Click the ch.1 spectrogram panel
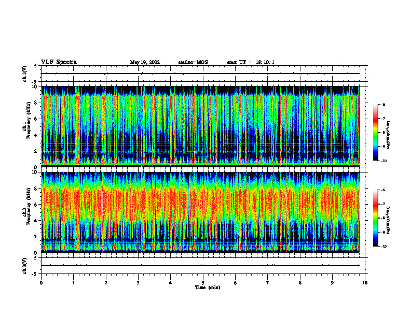Screen dimensions: 411x317 [x=200, y=126]
